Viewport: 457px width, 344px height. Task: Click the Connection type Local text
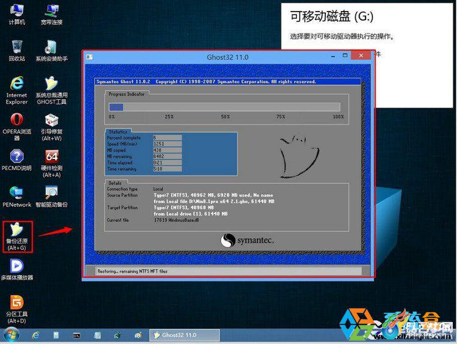tap(158, 189)
